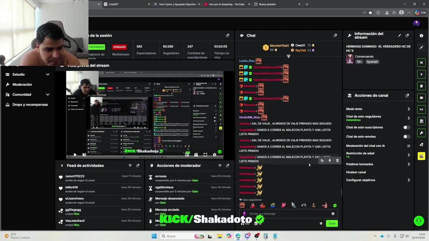Screen dimensions: 429x241
Task: Pop out the session info panel
Action: tap(228, 35)
